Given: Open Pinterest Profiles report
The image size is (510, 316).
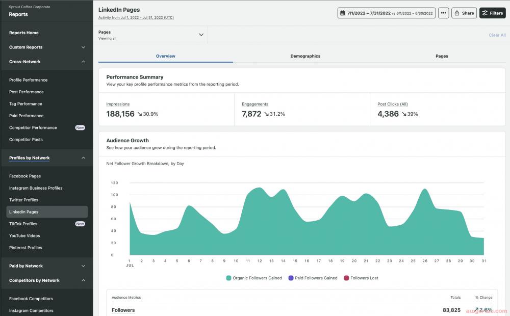Looking at the screenshot, I should click(x=25, y=248).
